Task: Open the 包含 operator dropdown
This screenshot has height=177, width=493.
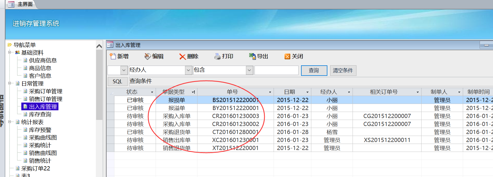Action: (x=249, y=70)
